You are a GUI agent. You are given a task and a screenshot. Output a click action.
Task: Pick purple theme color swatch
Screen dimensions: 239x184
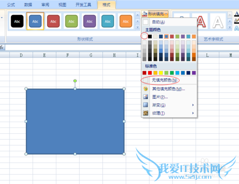point(183,36)
